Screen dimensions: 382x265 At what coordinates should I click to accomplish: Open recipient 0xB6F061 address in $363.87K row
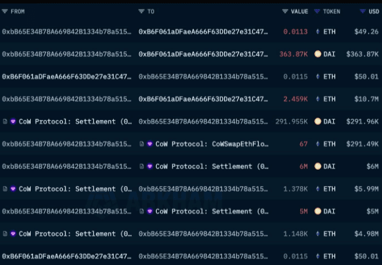click(203, 54)
